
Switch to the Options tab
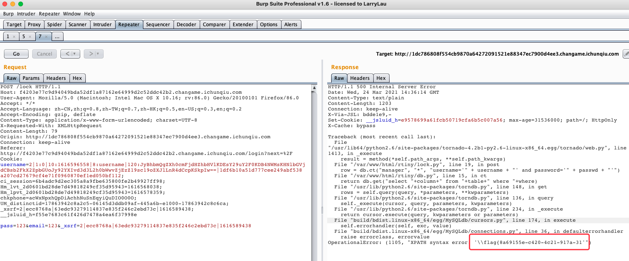pyautogui.click(x=269, y=25)
